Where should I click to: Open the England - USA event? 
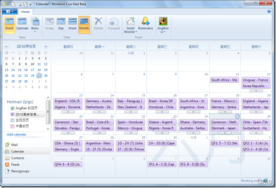(x=68, y=101)
